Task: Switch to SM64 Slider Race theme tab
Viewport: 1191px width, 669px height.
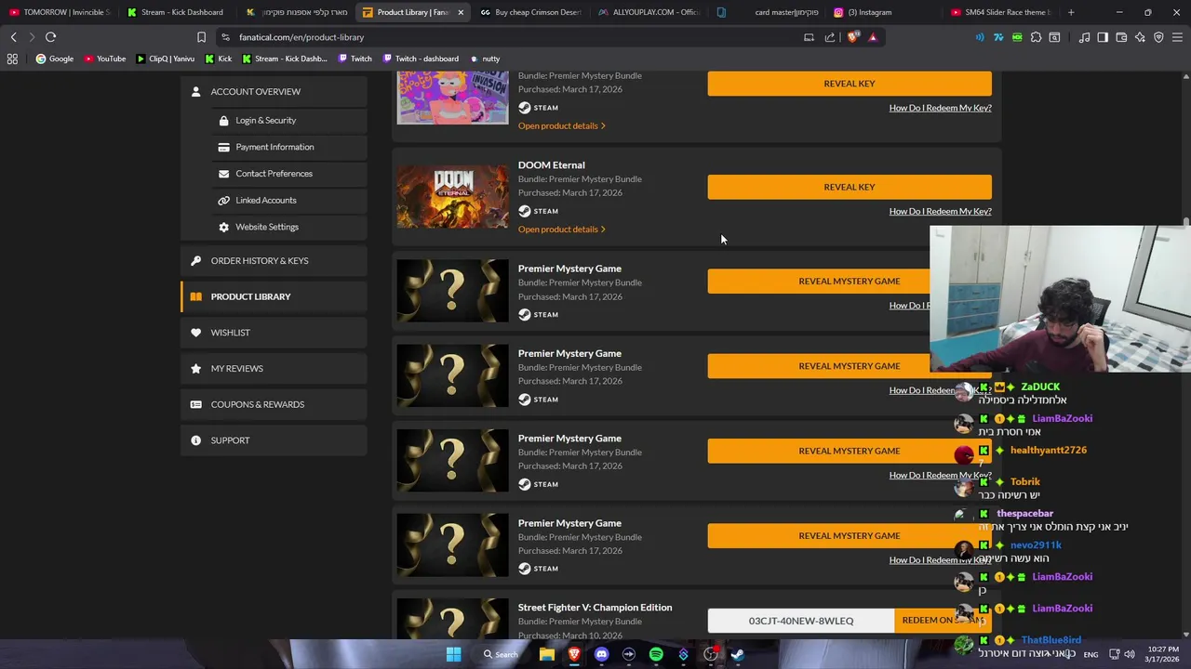Action: [1002, 12]
